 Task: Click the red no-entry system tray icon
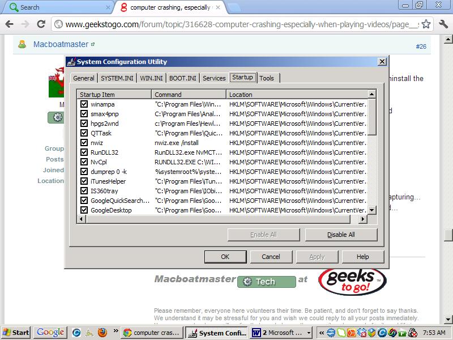(413, 333)
